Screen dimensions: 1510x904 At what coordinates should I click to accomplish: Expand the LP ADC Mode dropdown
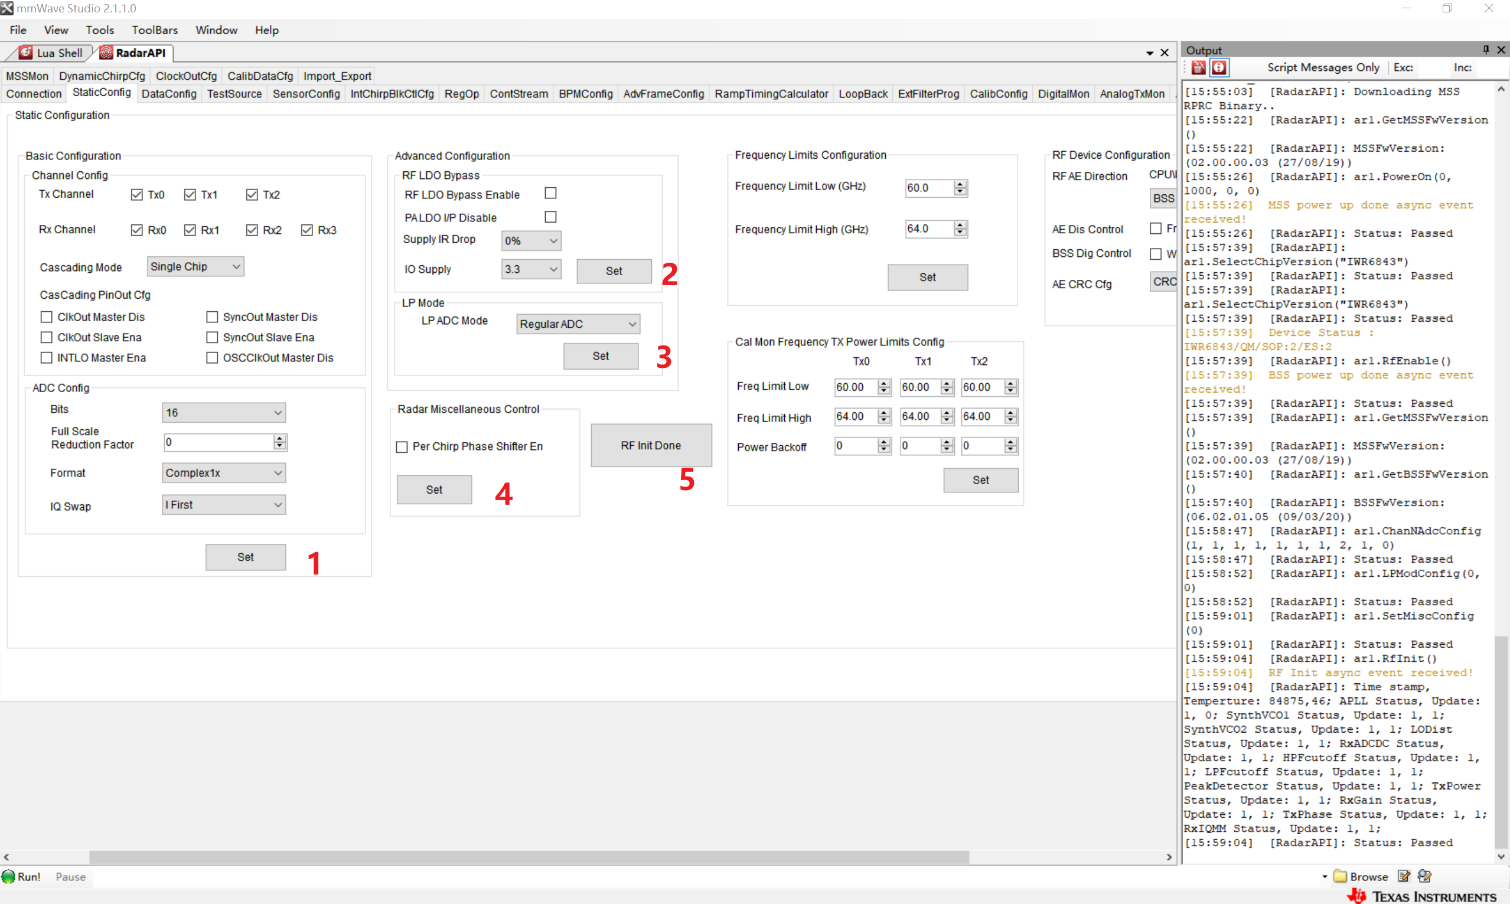tap(578, 324)
